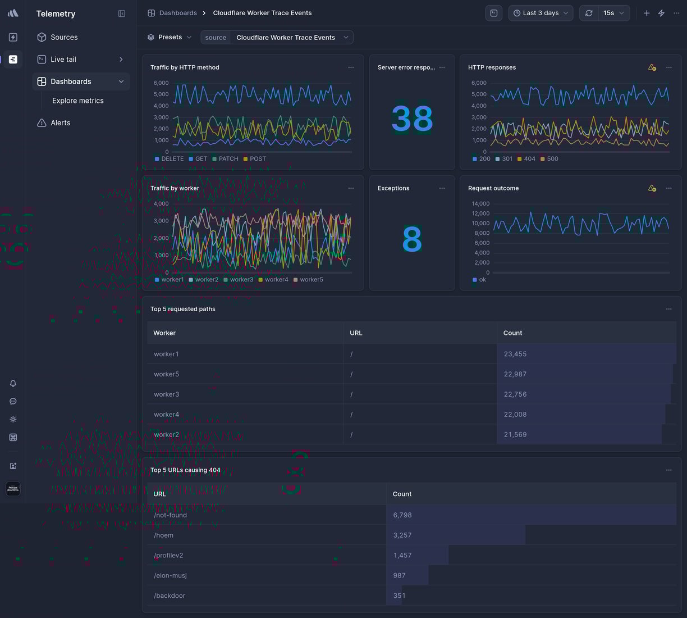
Task: Switch to Uptime via lightning square icon
Action: click(13, 37)
